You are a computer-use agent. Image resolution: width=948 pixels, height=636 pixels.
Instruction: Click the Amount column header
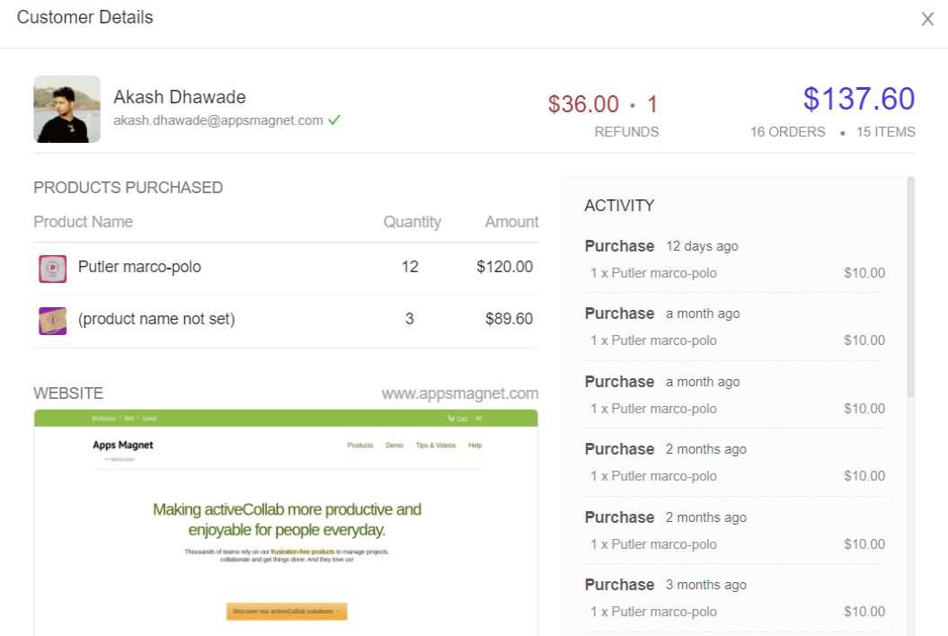[x=511, y=222]
